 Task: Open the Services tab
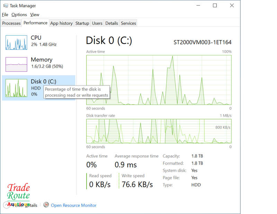click(x=128, y=23)
